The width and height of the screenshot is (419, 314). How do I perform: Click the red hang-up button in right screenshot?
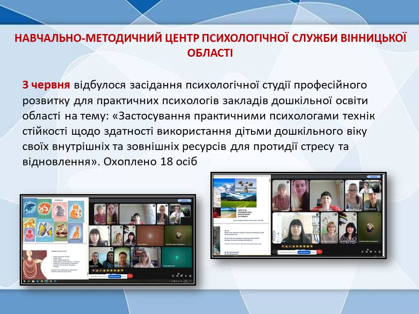(319, 252)
